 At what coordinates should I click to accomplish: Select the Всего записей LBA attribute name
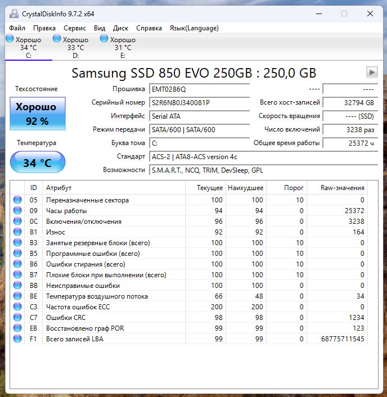(x=75, y=339)
